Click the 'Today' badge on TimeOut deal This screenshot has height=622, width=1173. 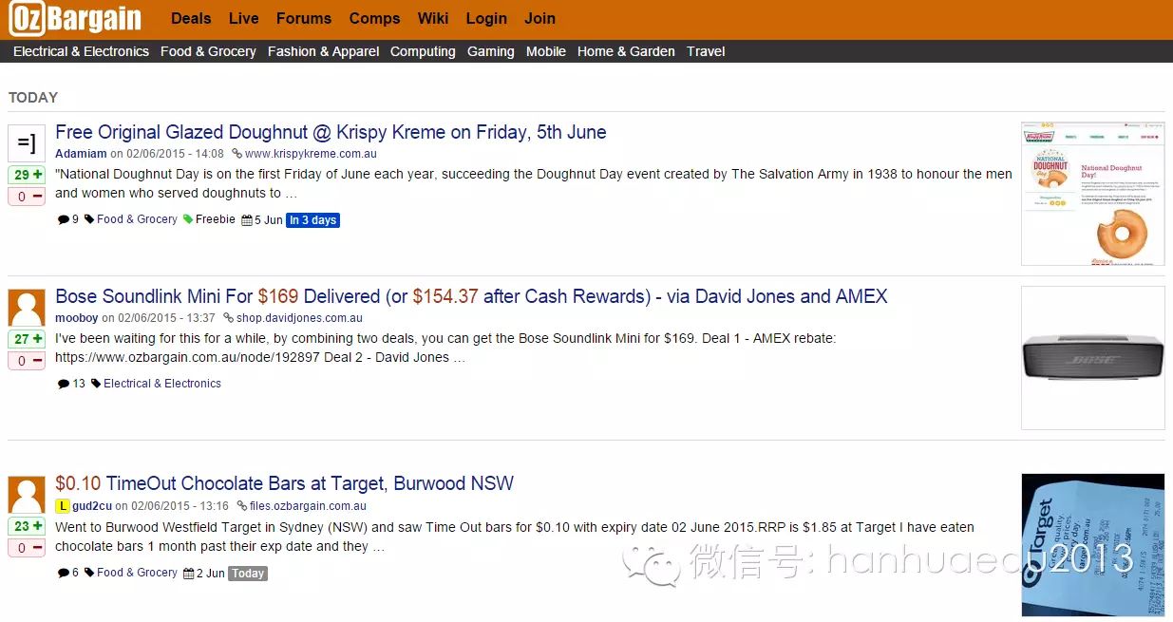pyautogui.click(x=248, y=574)
